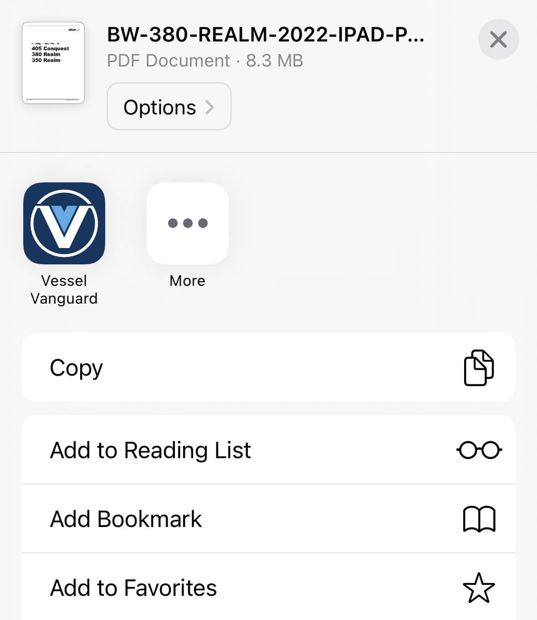The height and width of the screenshot is (620, 537).
Task: Expand Options using its chevron arrow
Action: pyautogui.click(x=210, y=107)
